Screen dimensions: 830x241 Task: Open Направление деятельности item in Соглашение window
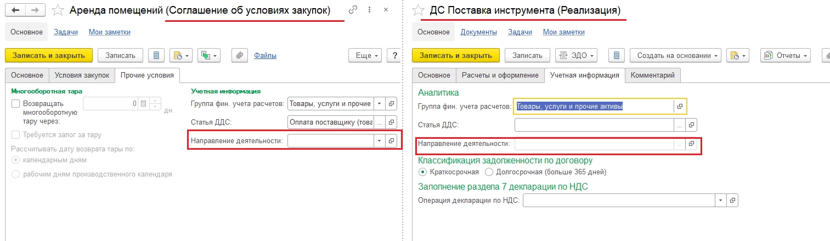click(391, 140)
